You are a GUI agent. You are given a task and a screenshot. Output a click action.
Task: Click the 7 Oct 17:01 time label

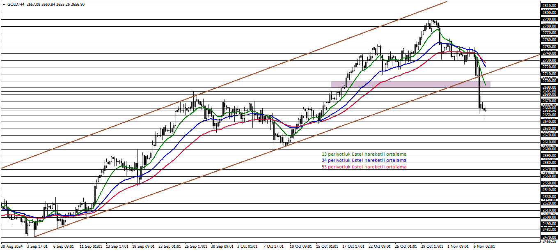click(x=273, y=246)
